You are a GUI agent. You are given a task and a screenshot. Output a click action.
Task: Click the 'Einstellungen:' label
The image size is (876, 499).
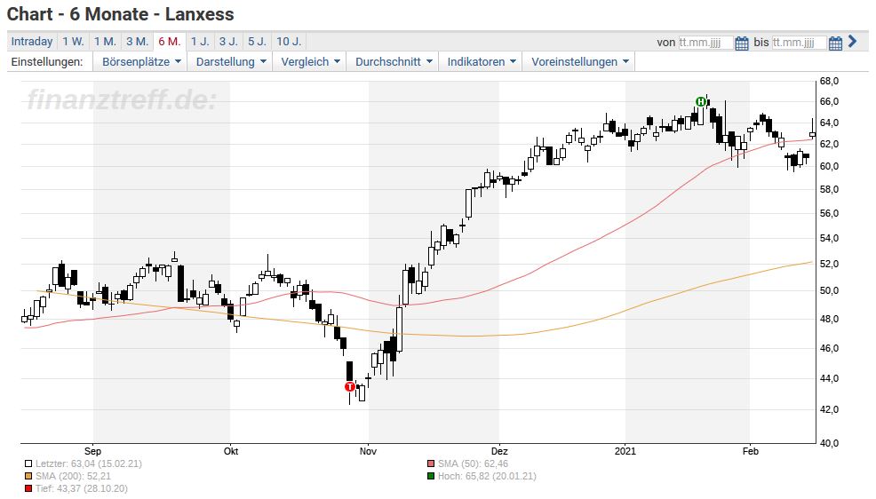pos(47,62)
